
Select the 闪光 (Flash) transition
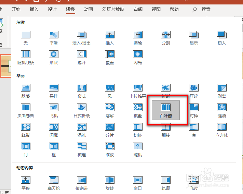point(138,58)
